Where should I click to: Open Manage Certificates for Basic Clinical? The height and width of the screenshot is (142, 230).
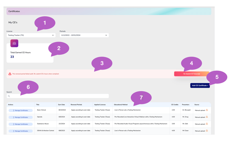pos(21,111)
